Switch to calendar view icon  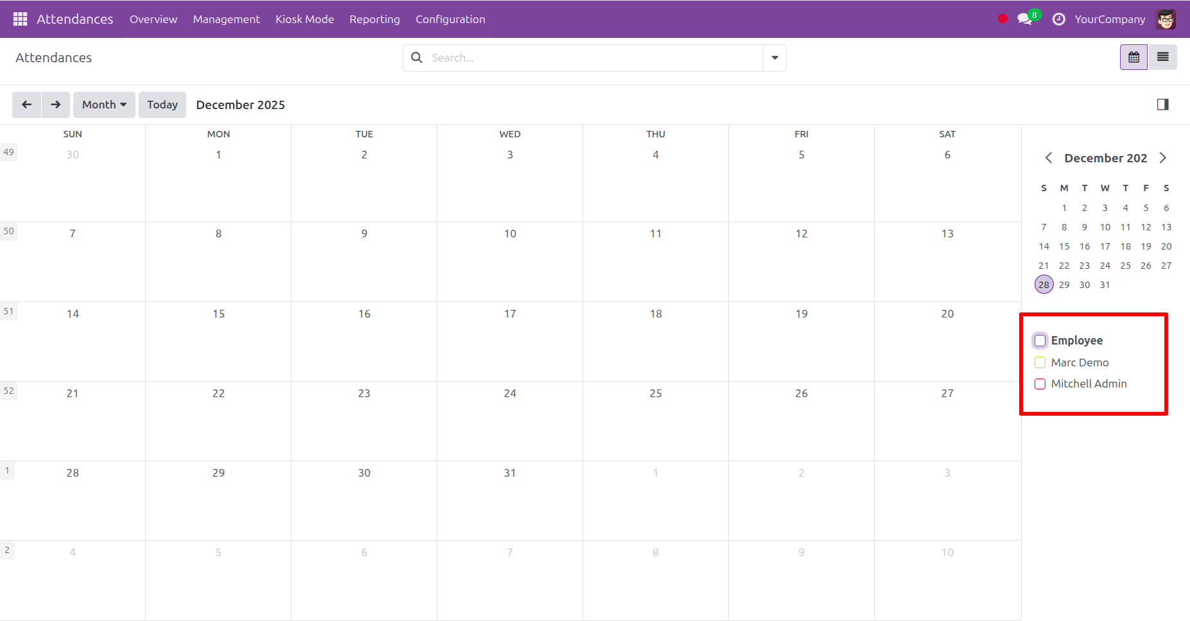tap(1133, 57)
